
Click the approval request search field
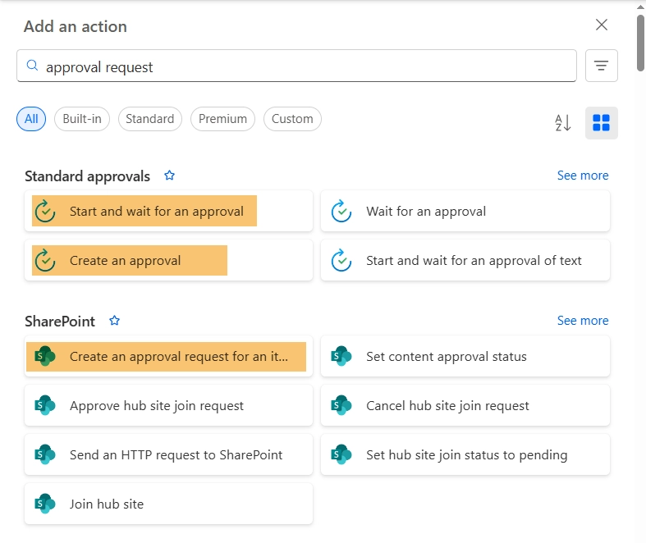coord(304,66)
